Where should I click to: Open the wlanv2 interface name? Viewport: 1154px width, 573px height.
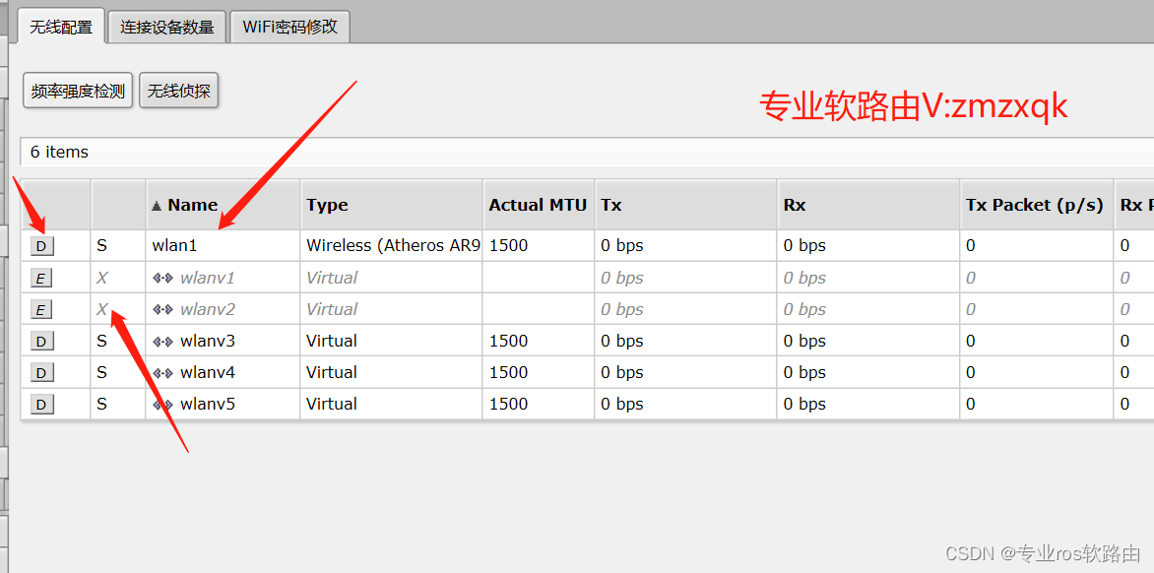tap(208, 310)
